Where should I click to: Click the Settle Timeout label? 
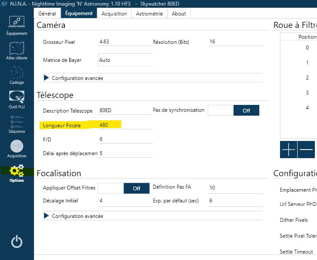point(296,251)
